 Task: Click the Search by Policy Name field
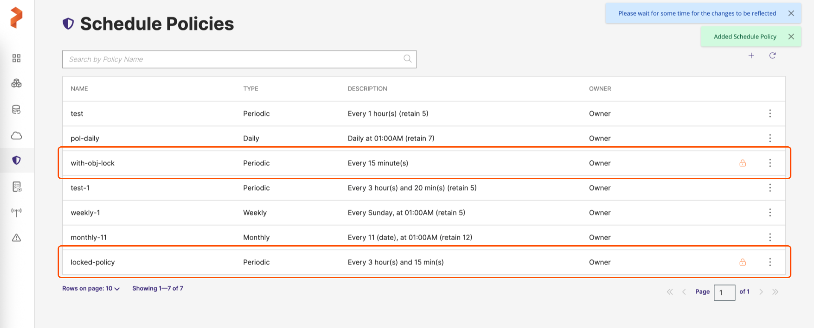click(235, 59)
